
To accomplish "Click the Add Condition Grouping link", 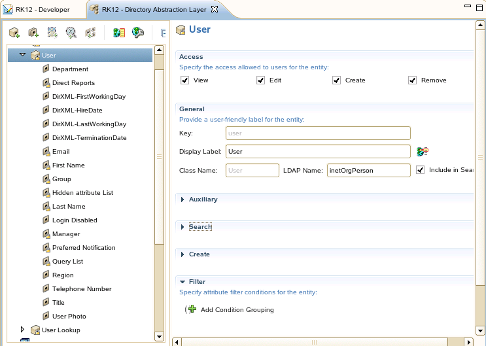I will pos(237,310).
